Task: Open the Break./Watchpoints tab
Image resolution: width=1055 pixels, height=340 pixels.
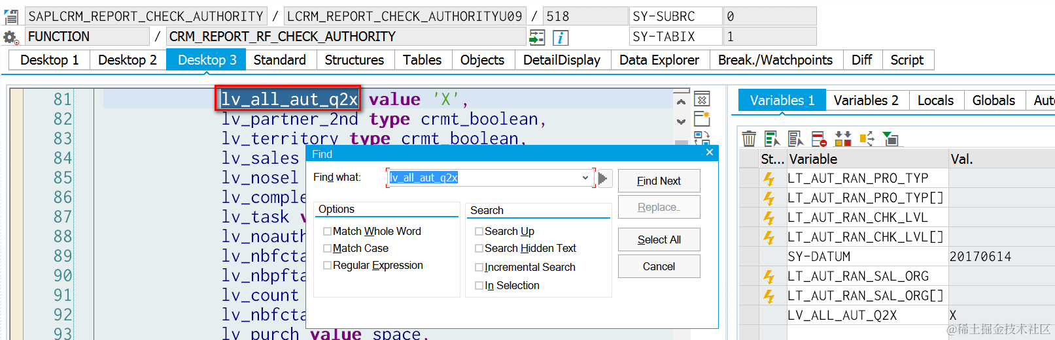Action: (x=776, y=60)
